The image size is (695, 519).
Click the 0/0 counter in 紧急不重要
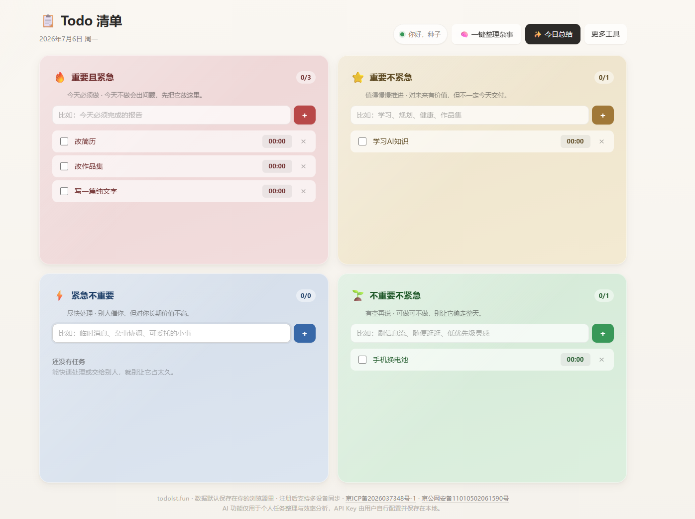[306, 295]
